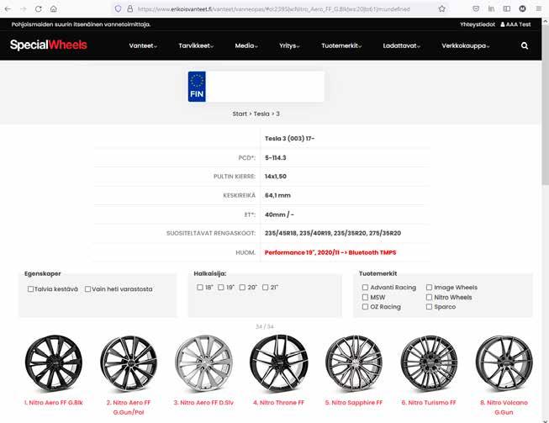Go back to the previous page
Screen dimensions: 549x423
pos(8,9)
